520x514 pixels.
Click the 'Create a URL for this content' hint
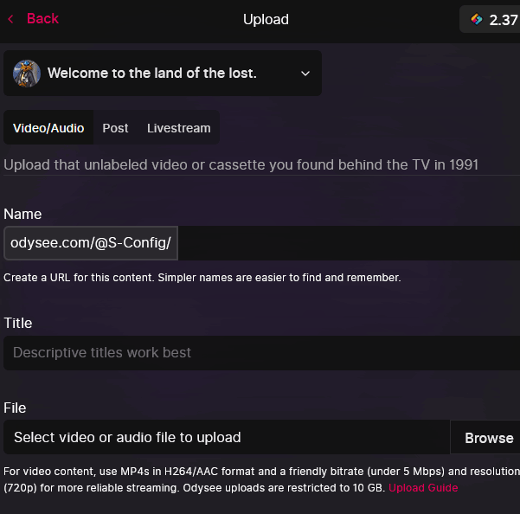tap(202, 278)
